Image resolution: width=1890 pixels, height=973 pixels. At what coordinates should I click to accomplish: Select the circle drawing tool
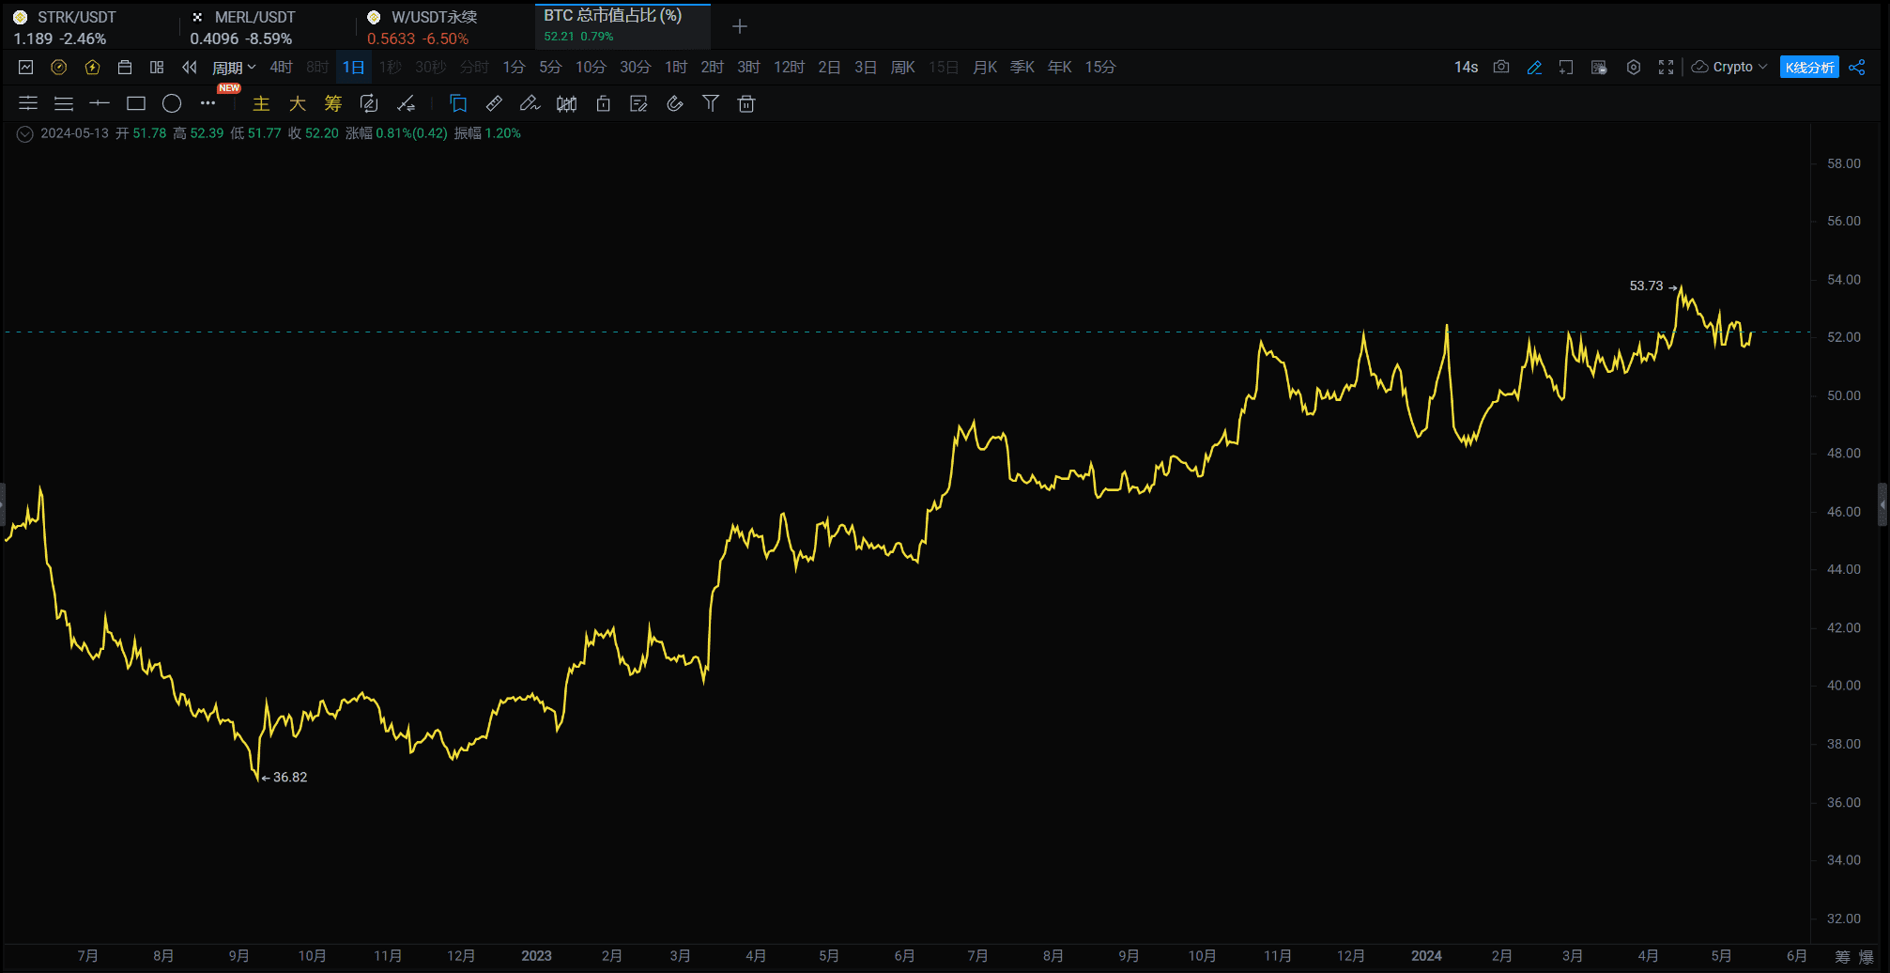(x=172, y=103)
